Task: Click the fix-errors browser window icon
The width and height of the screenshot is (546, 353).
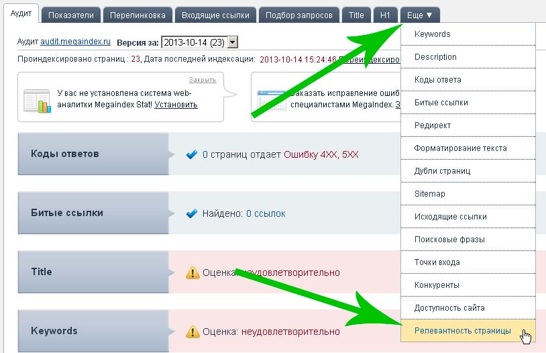Action: tap(272, 101)
